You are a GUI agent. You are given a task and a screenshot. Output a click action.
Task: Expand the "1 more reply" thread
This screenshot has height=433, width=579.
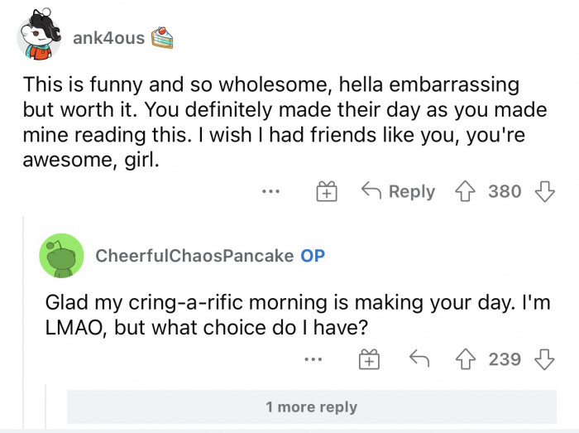click(311, 407)
